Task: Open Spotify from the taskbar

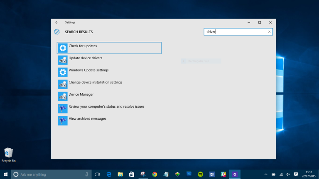Action: coord(200,174)
